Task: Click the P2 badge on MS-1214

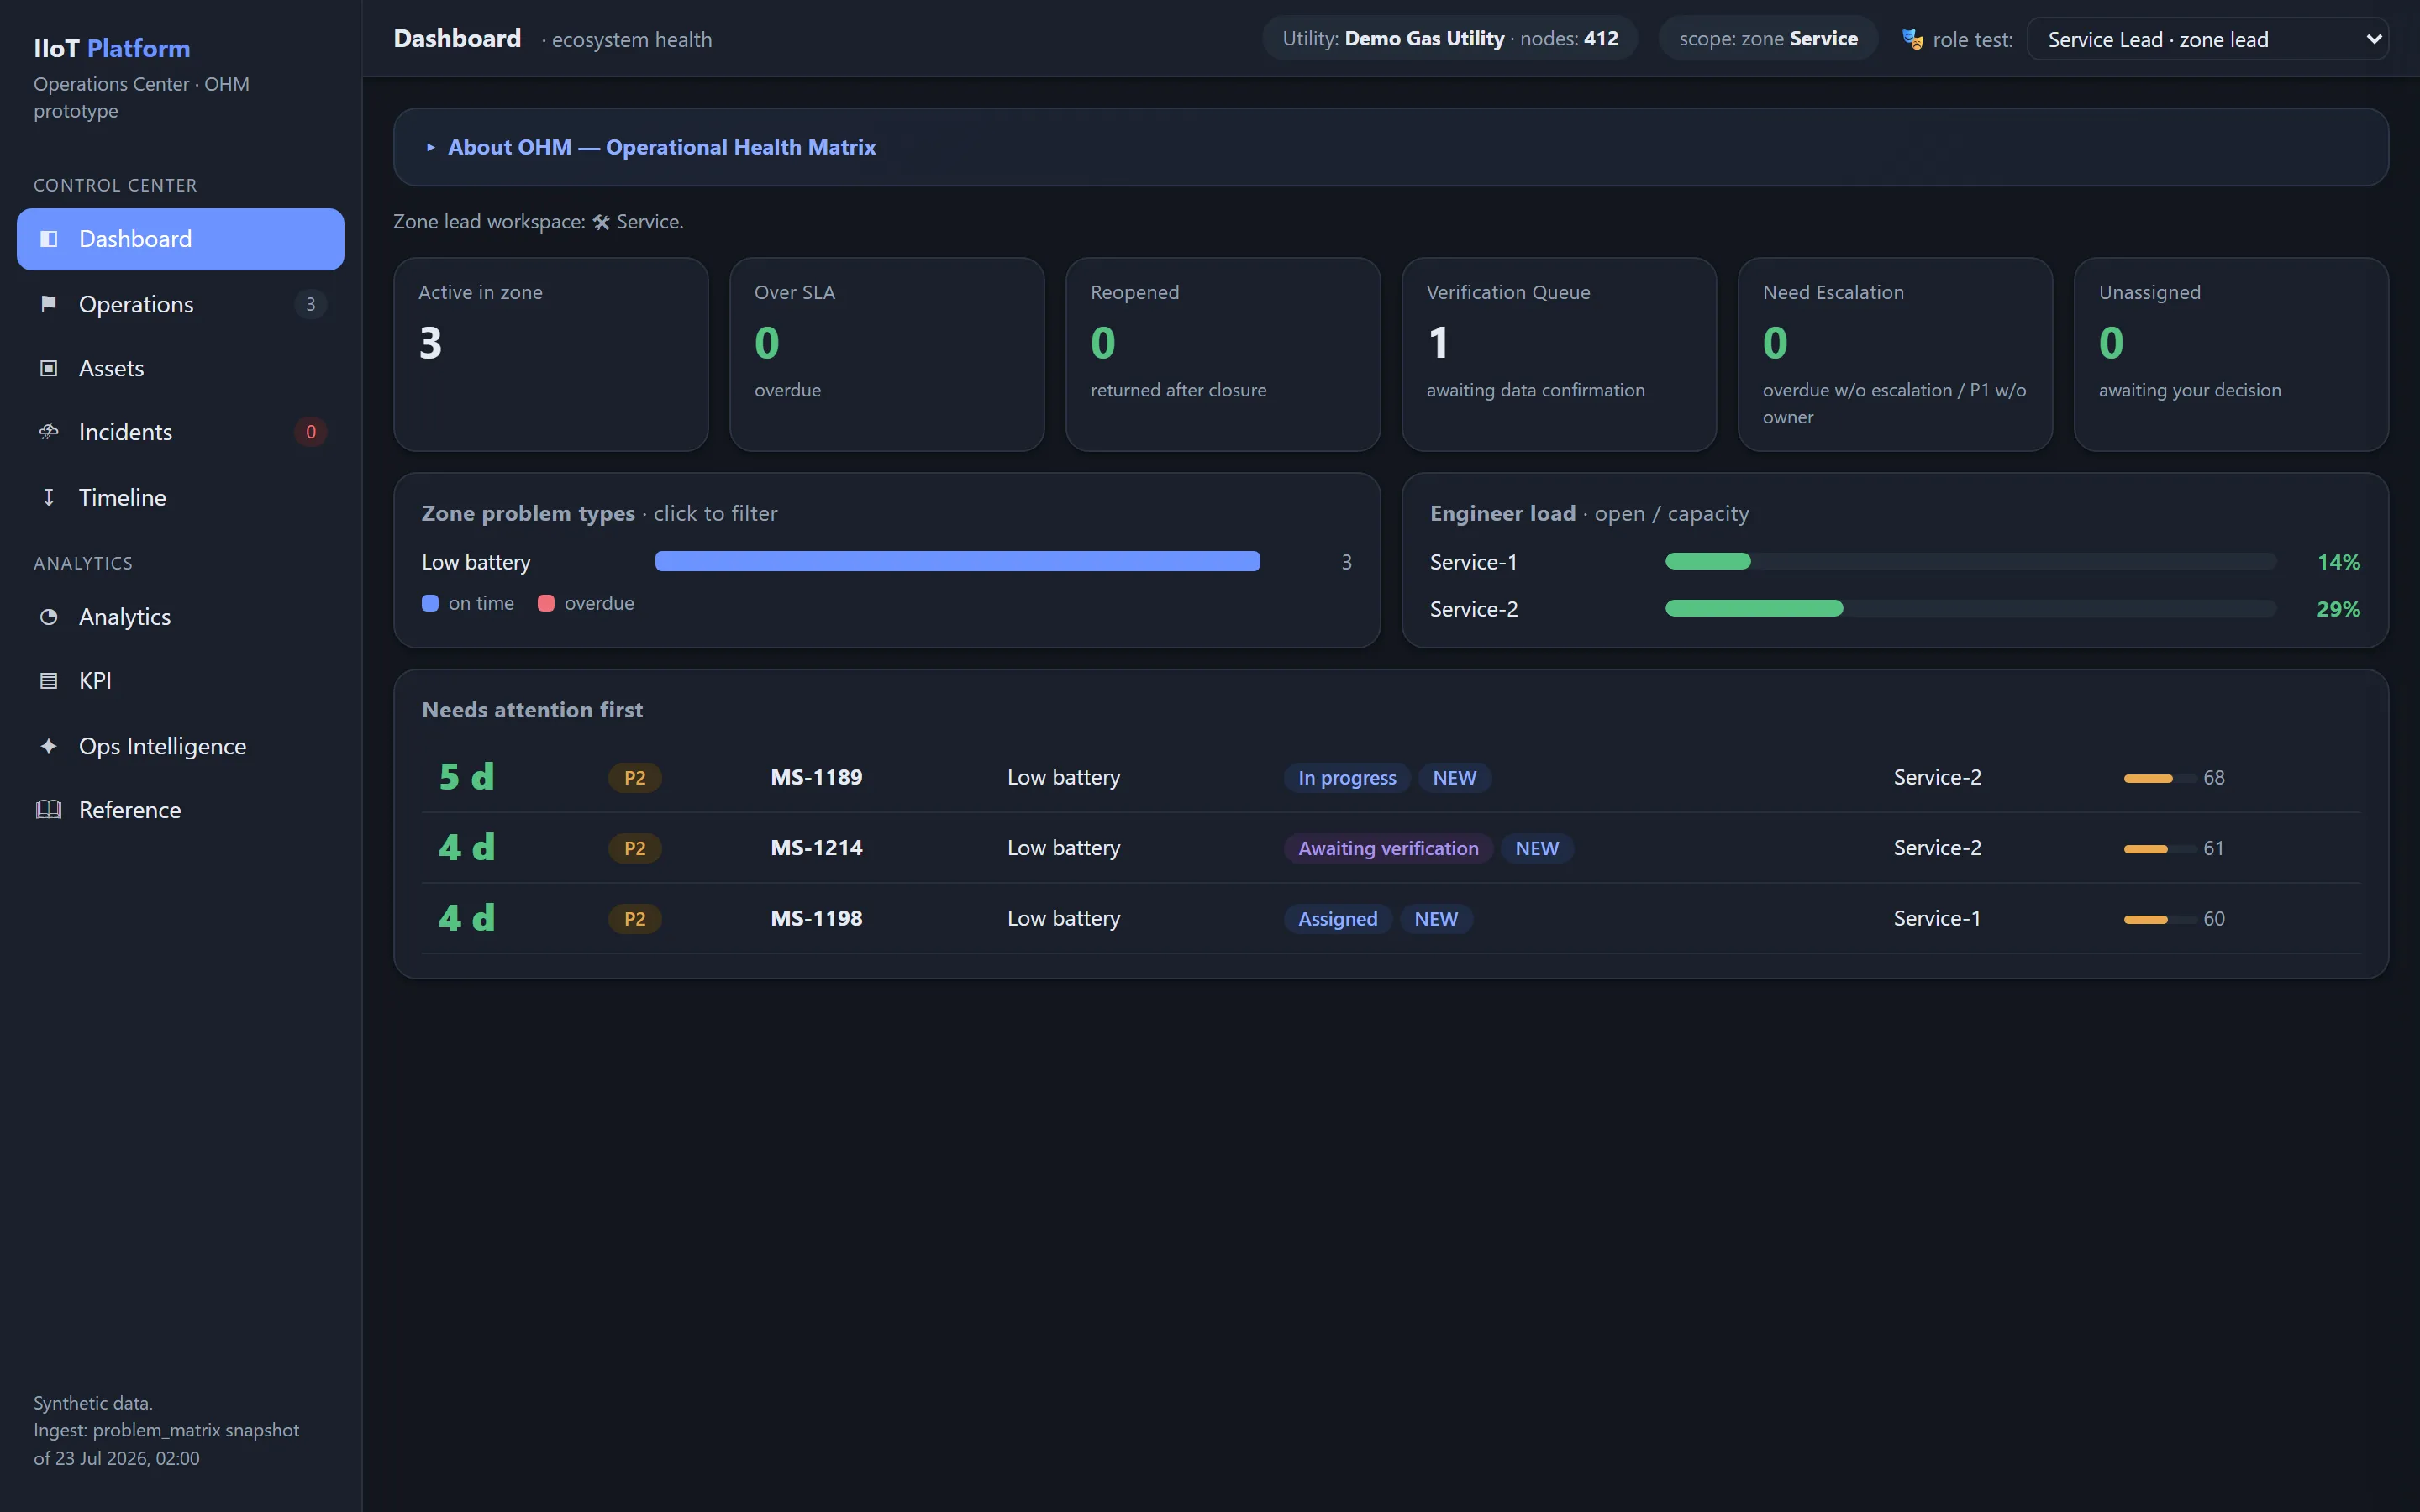Action: (635, 848)
